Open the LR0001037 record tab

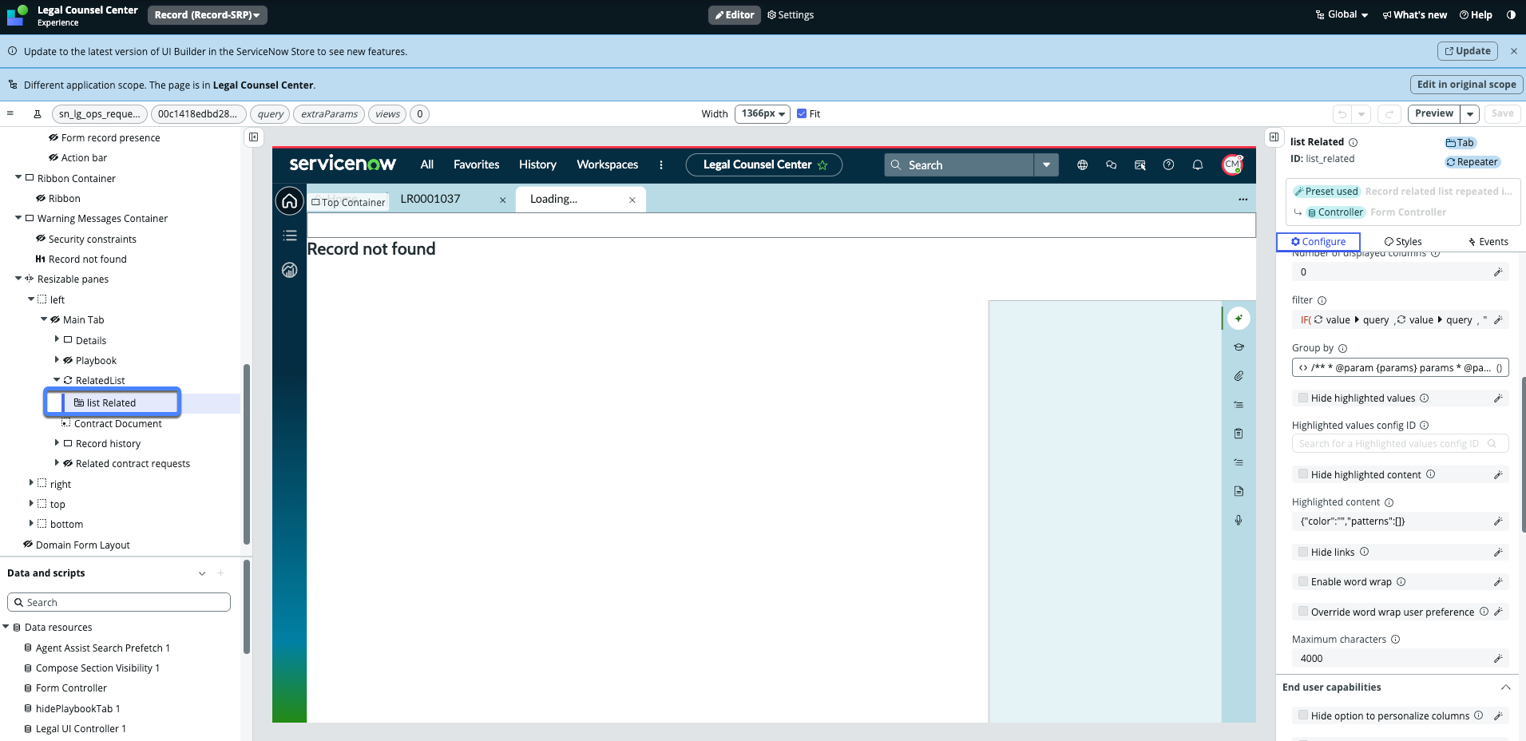(430, 199)
